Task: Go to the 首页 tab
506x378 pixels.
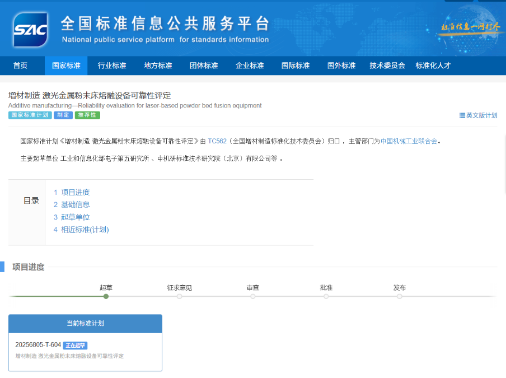Action: point(20,66)
